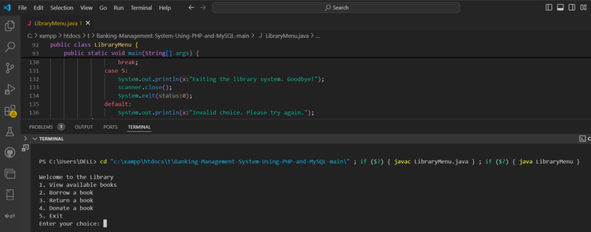
Task: Open the GitHub view in activity bar
Action: coord(10,152)
